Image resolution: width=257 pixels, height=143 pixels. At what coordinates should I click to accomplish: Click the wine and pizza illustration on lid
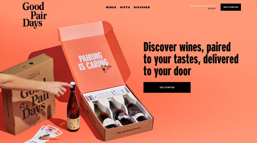pyautogui.click(x=106, y=68)
